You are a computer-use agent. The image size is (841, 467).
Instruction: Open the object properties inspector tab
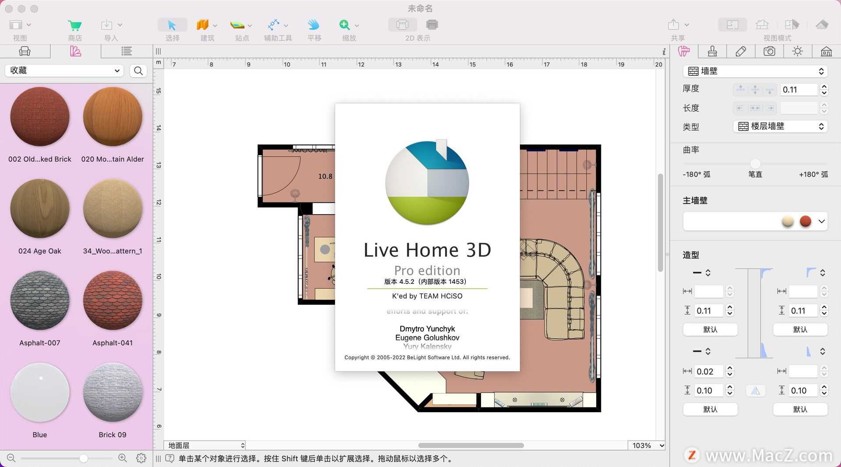[x=684, y=51]
